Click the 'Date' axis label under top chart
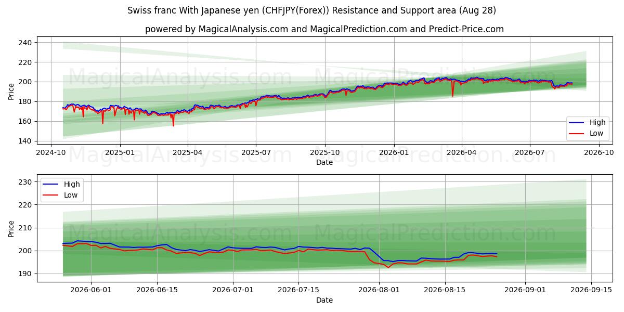 [324, 163]
